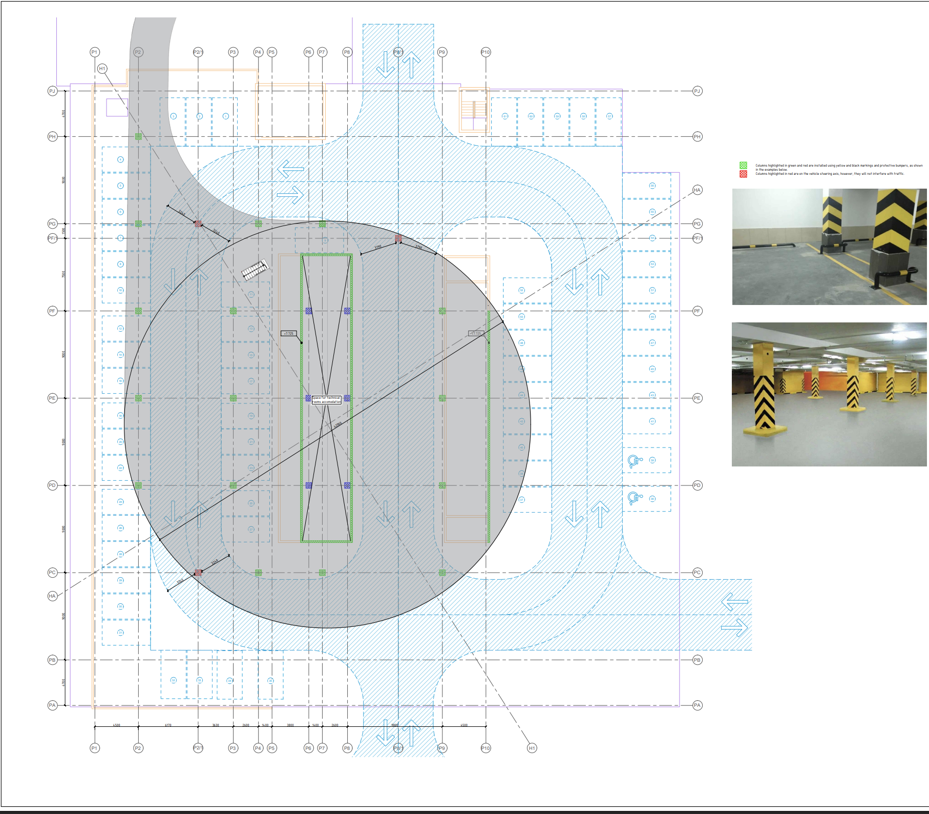The height and width of the screenshot is (814, 929).
Task: Click the HA grid bubble at upper right
Action: click(x=697, y=190)
